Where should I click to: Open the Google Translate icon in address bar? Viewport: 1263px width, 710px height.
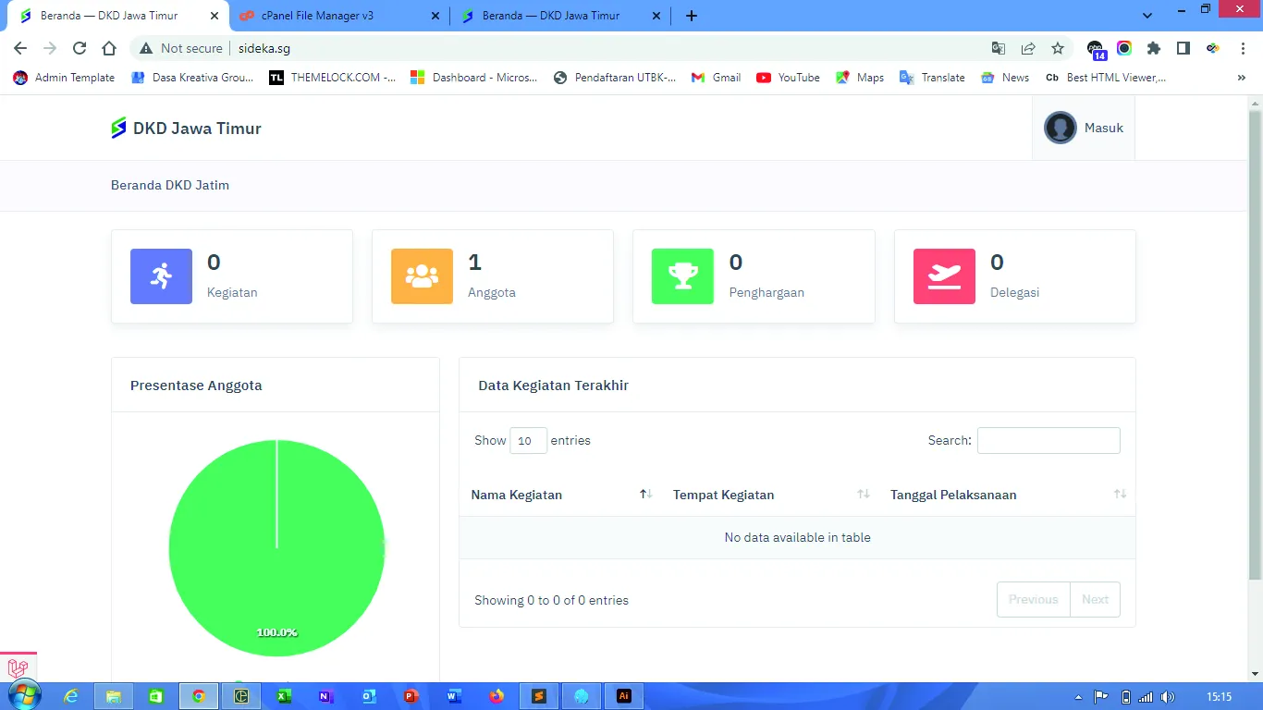pyautogui.click(x=999, y=48)
